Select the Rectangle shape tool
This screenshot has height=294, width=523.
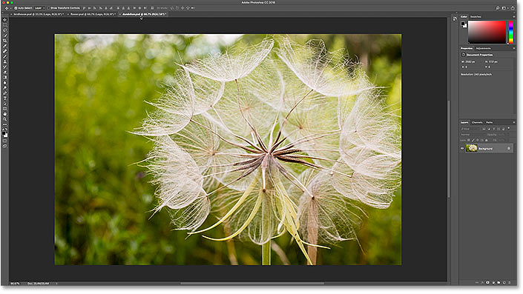(4, 109)
